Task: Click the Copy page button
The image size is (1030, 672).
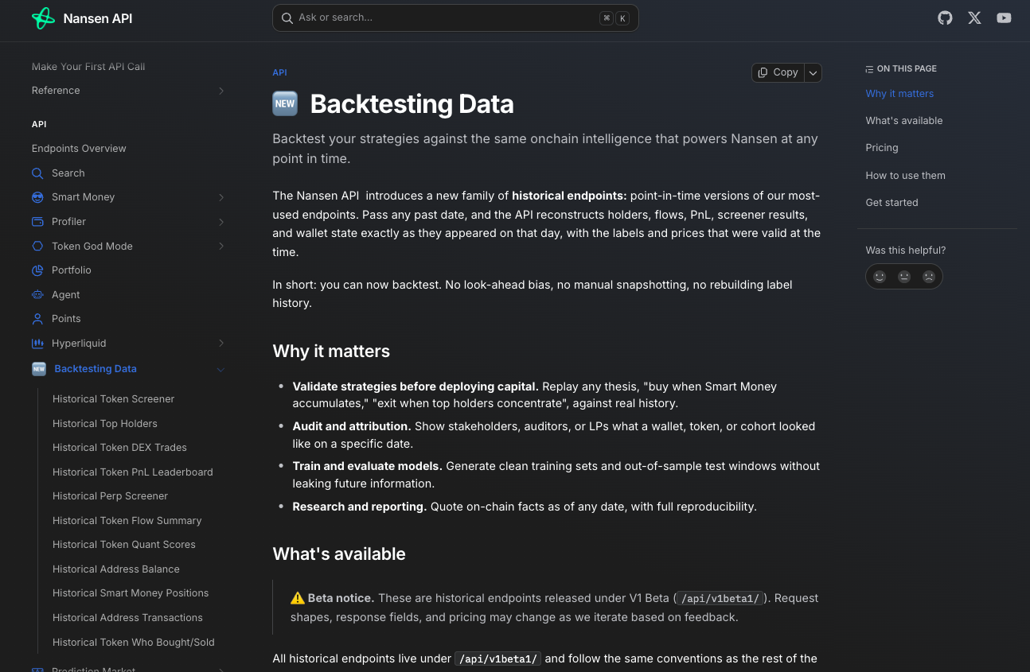Action: [778, 72]
